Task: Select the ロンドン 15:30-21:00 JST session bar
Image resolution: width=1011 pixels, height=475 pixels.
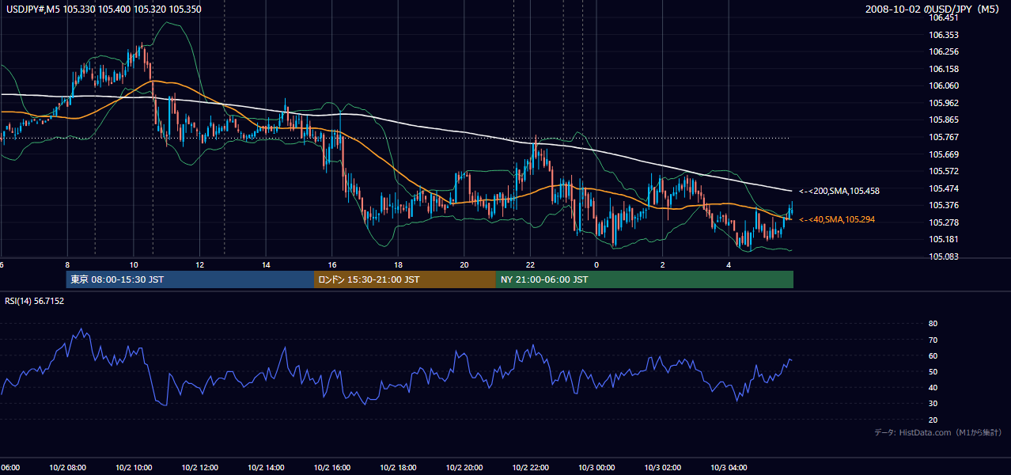Action: [405, 279]
